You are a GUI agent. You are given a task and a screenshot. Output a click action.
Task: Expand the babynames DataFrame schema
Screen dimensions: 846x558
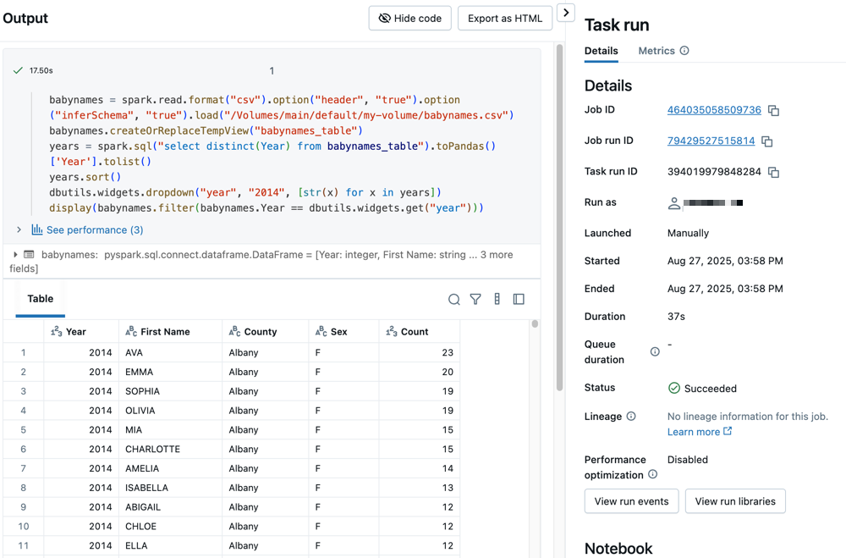pos(15,254)
